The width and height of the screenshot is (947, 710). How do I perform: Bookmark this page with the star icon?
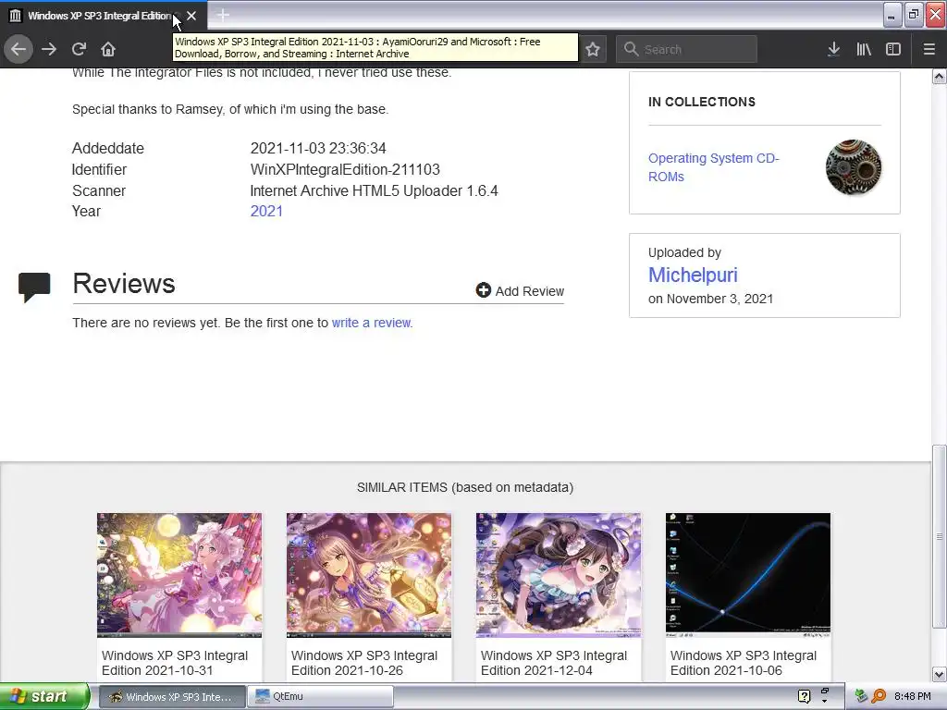point(593,49)
